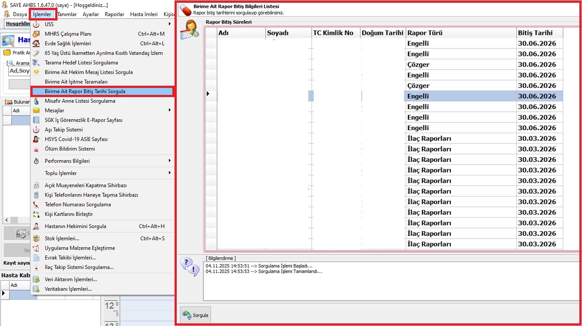This screenshot has height=326, width=582.
Task: Click the Kişi Kartlarını Birleştir icon
Action: tap(36, 214)
